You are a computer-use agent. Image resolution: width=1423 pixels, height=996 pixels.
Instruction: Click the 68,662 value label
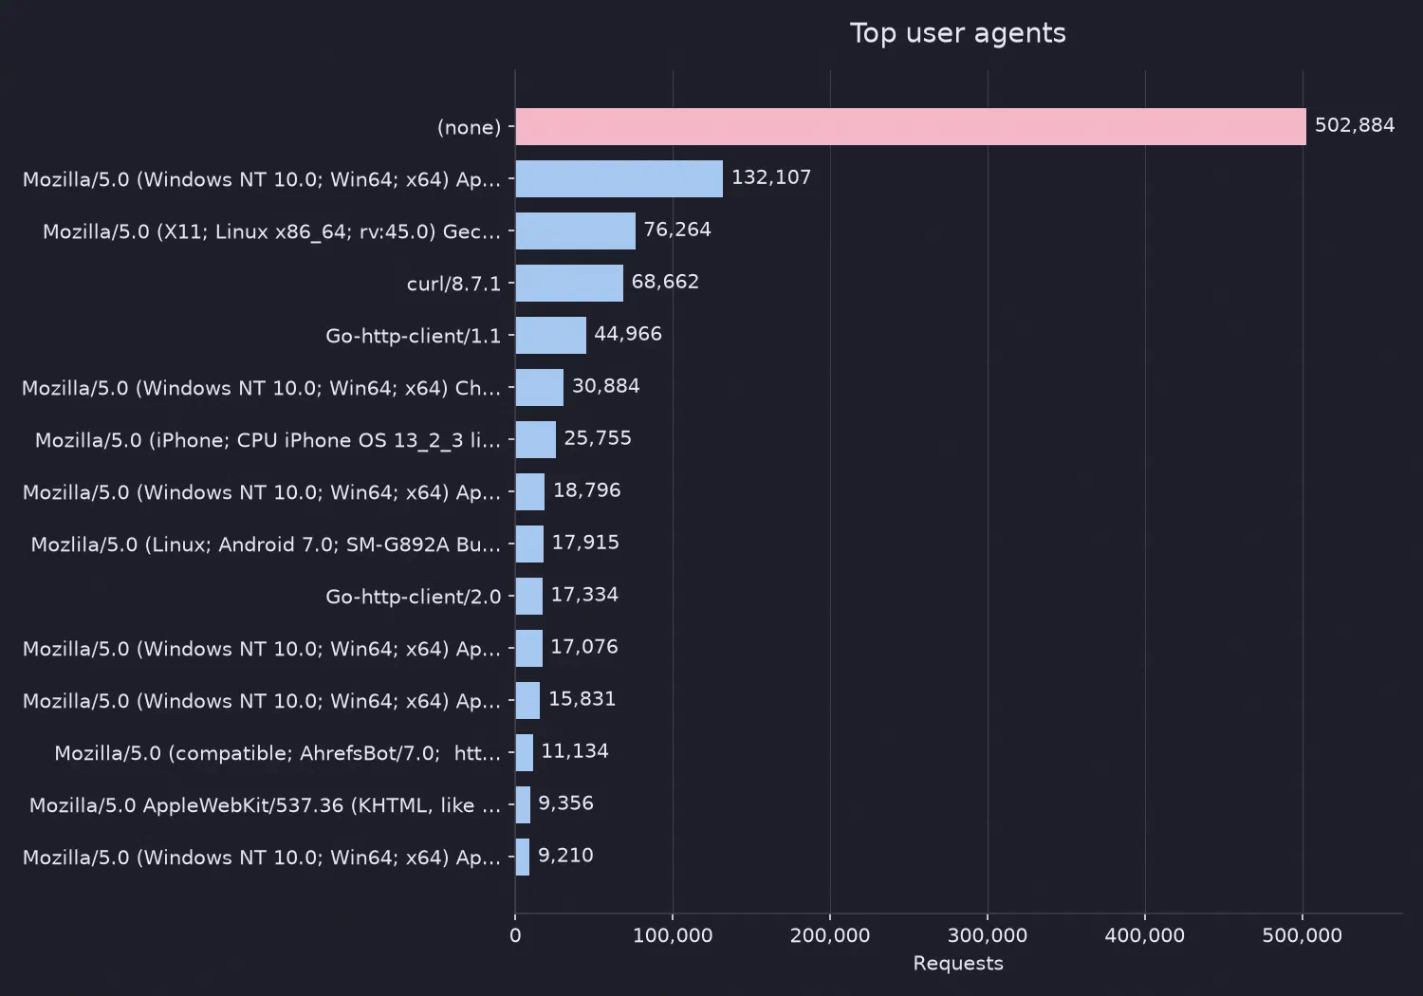click(x=665, y=282)
